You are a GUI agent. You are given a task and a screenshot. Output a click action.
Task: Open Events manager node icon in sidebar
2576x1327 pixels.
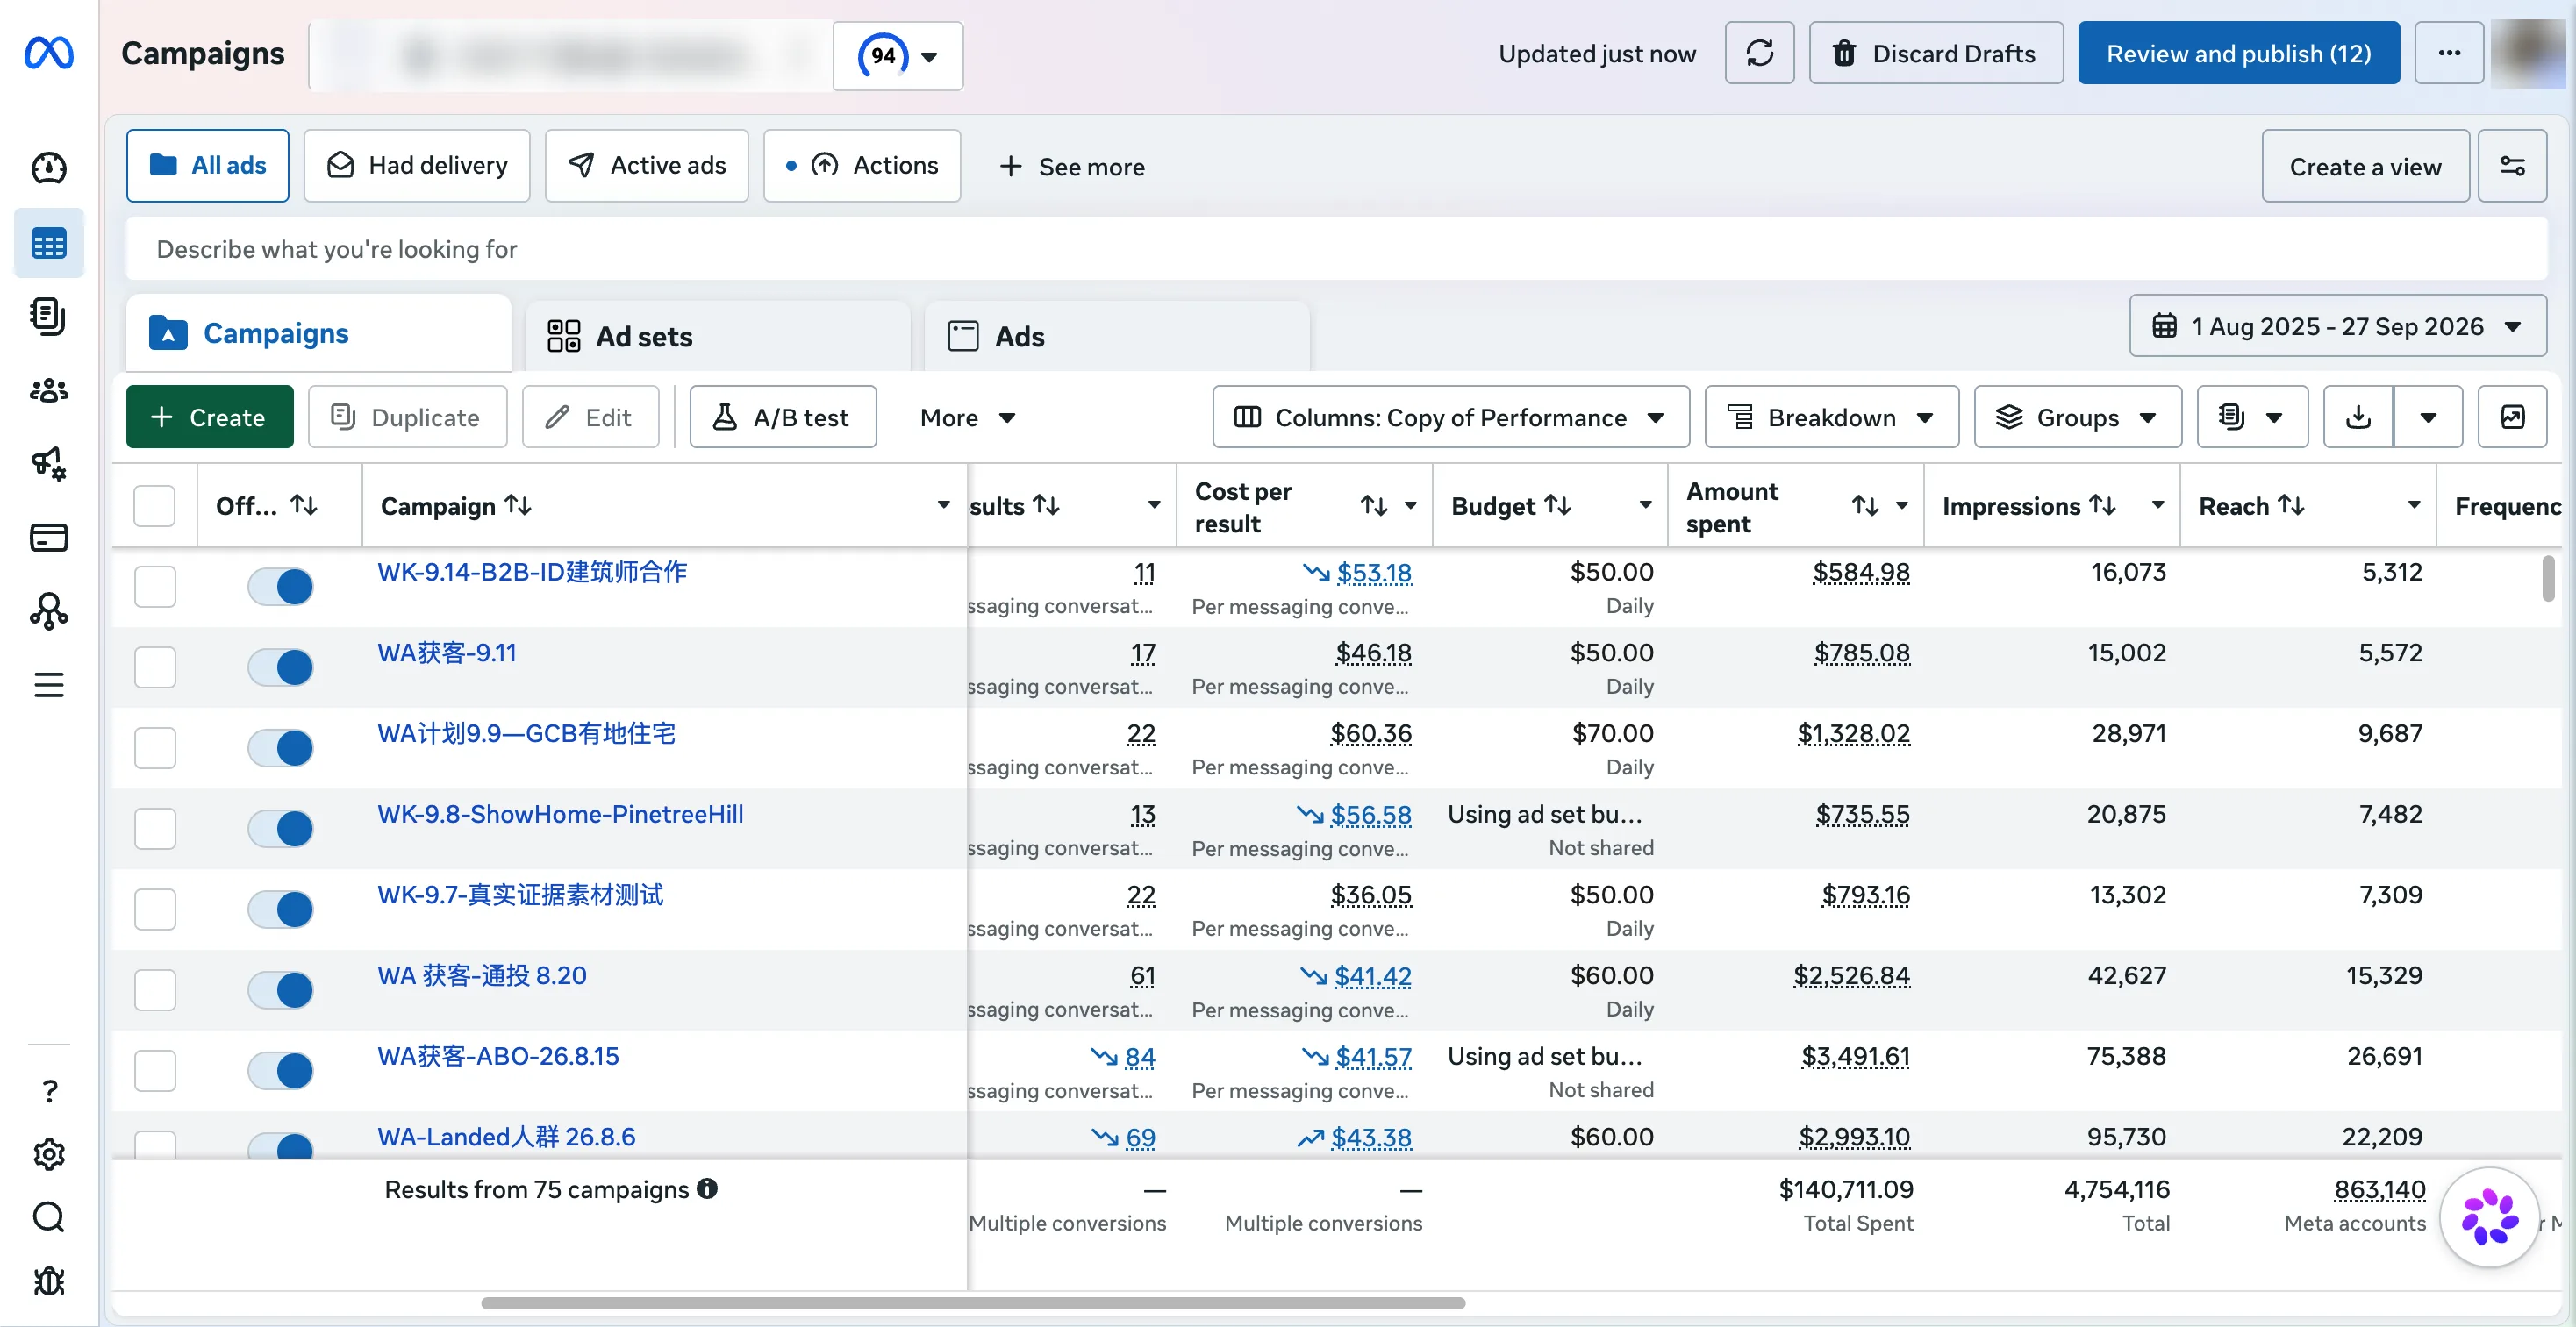coord(48,611)
